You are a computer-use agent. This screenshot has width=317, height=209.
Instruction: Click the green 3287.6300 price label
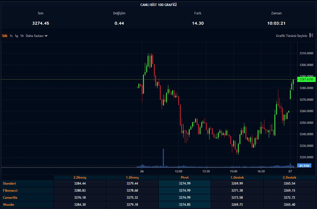click(306, 79)
